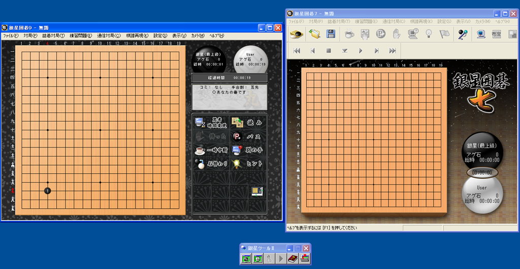Click the circled P pass icon in 銀星囲碁7 toolbar
The height and width of the screenshot is (269, 520).
click(x=381, y=34)
